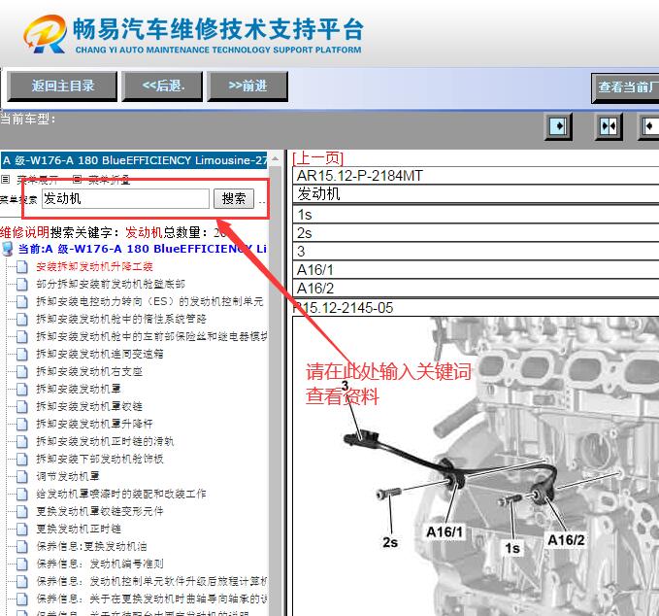Open 拆卸安装发动机罩 entry

click(79, 390)
